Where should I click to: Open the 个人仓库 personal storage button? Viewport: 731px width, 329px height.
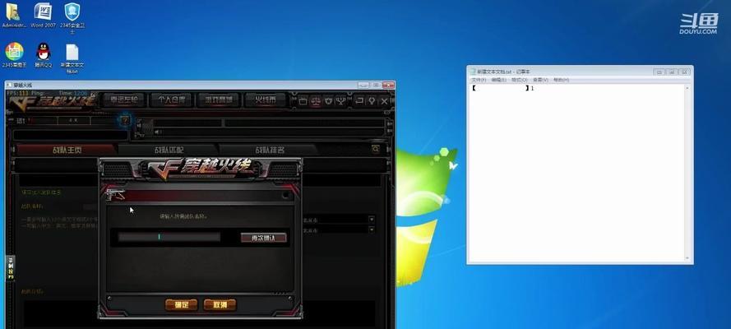pos(171,100)
